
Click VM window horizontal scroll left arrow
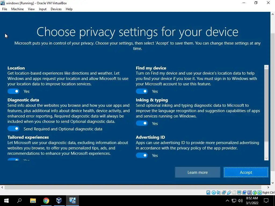click(x=2, y=187)
